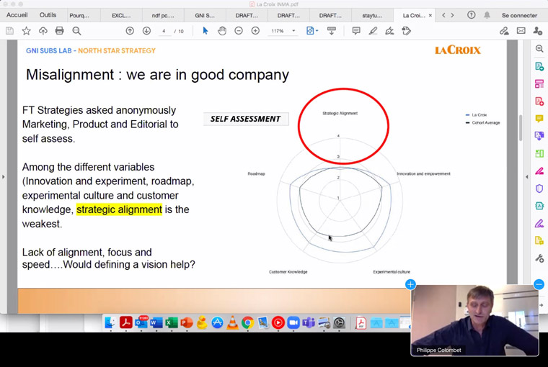Click the Save file icon
Viewport: 548px width, 367px height.
[10, 31]
